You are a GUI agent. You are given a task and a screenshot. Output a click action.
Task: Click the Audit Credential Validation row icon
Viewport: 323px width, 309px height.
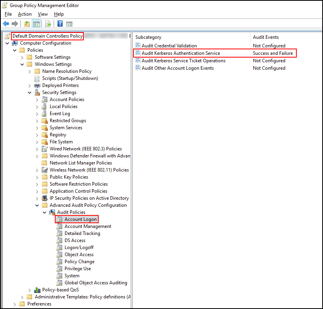pos(138,45)
